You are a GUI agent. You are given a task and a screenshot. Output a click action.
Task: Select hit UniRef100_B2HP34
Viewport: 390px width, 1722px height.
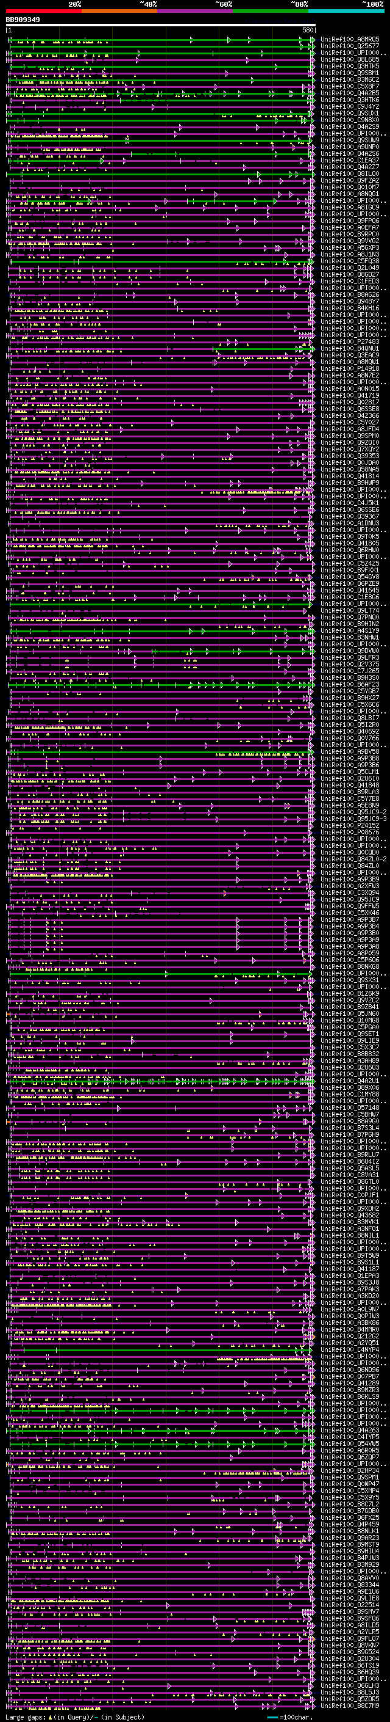[x=350, y=1471]
